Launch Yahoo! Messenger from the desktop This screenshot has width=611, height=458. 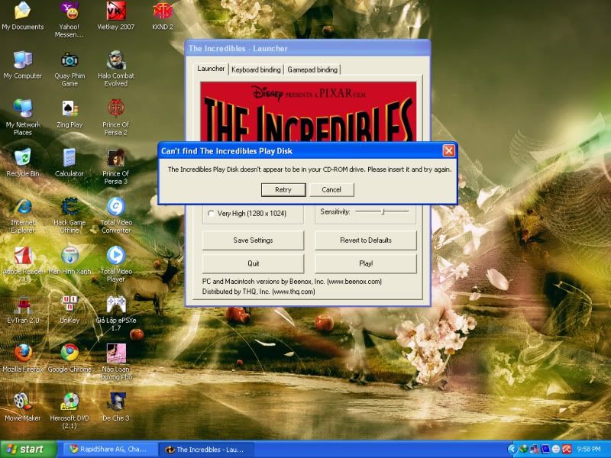[x=70, y=18]
